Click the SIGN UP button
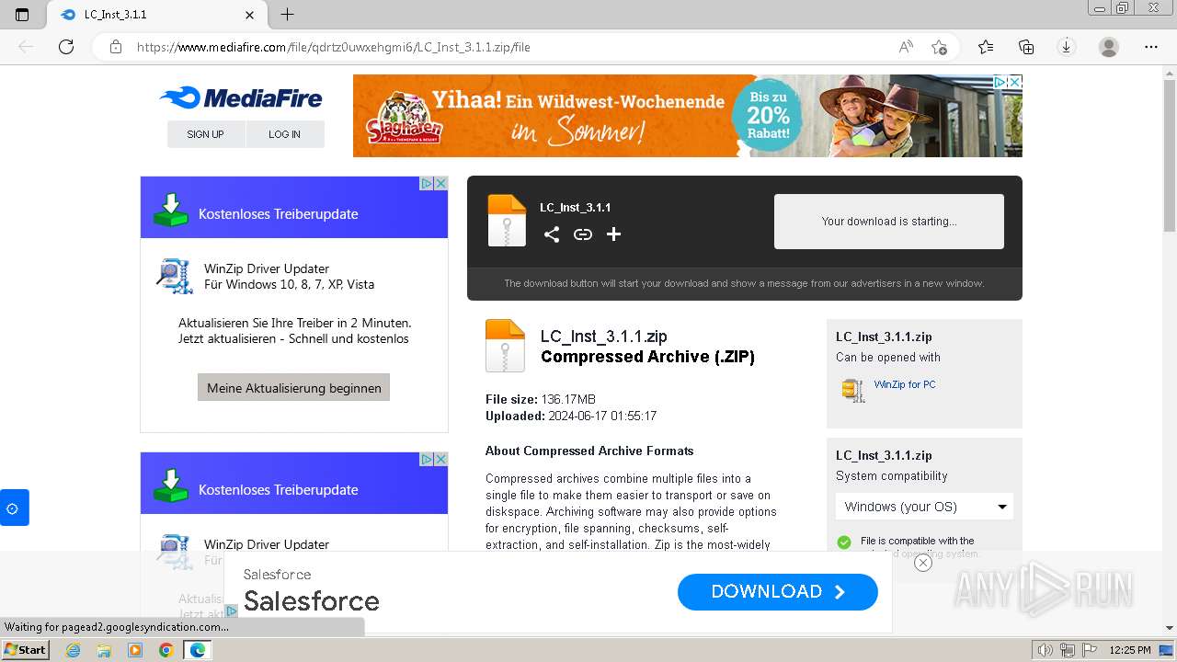Image resolution: width=1177 pixels, height=662 pixels. point(206,134)
